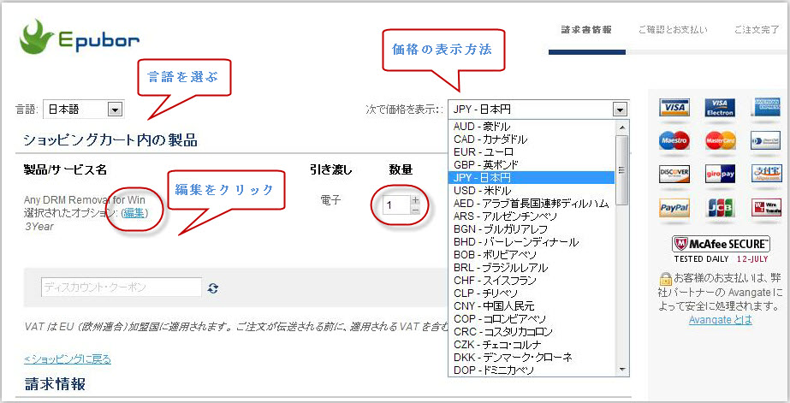Click the currency list scrollbar thumb
Image resolution: width=790 pixels, height=403 pixels.
(621, 170)
